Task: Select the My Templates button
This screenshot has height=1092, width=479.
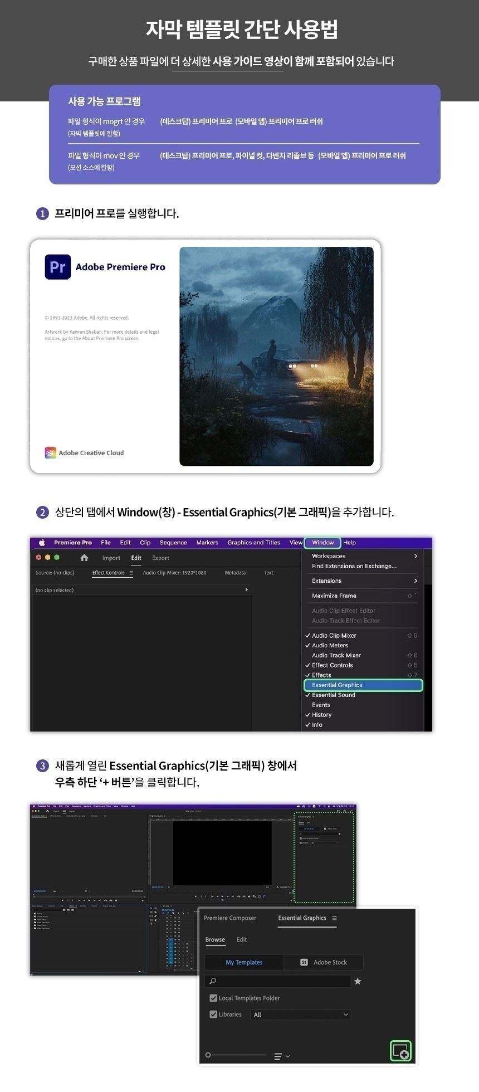Action: point(244,962)
